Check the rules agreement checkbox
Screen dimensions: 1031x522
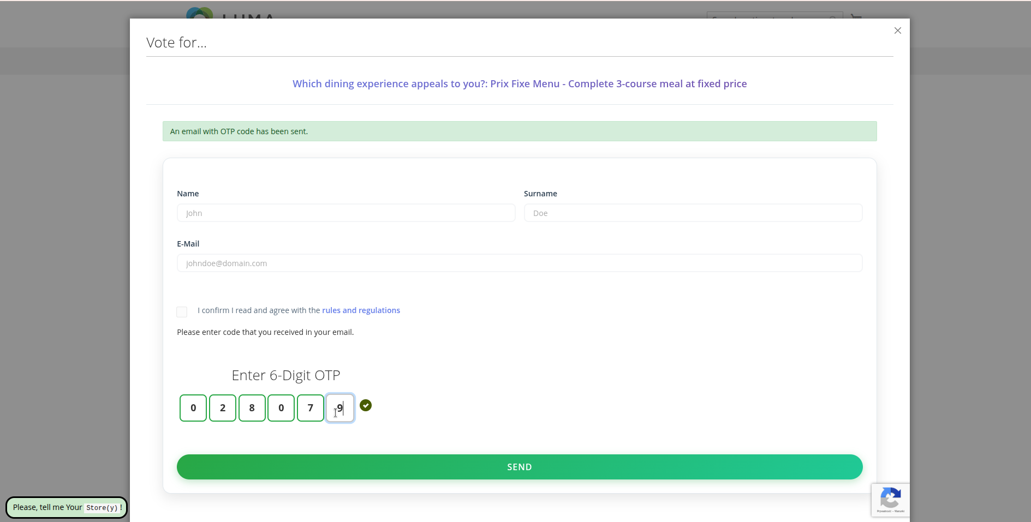[182, 311]
